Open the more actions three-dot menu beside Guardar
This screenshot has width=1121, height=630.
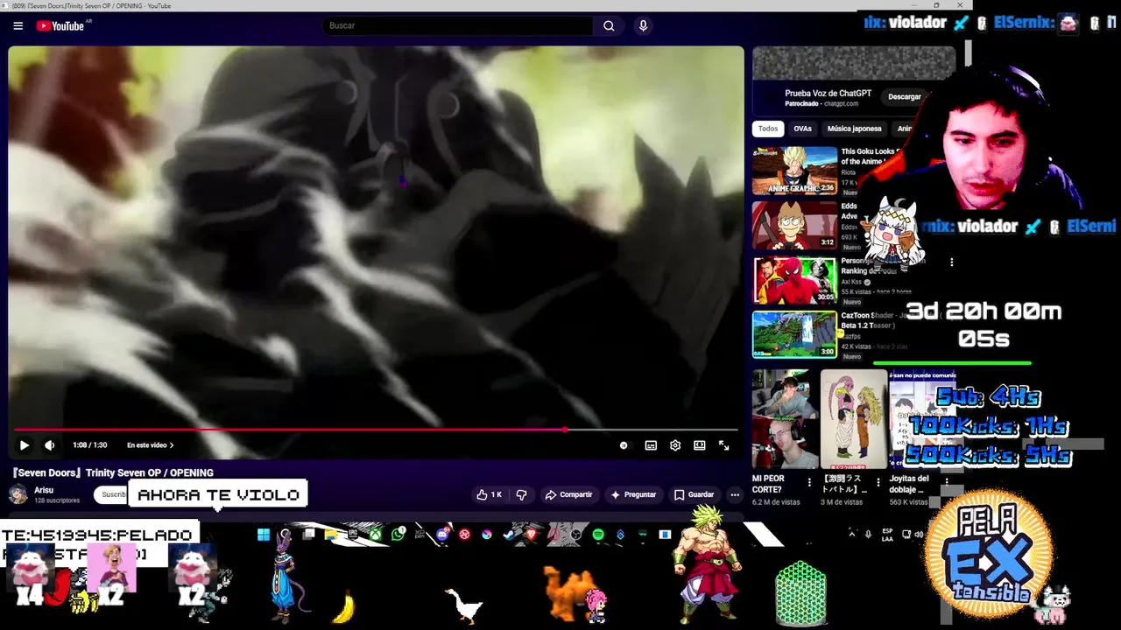tap(735, 494)
